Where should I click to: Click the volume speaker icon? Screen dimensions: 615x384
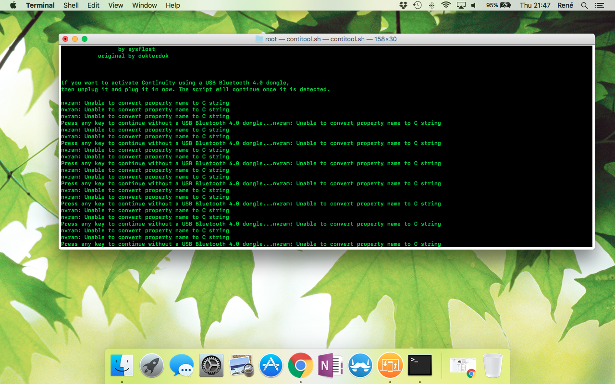tap(474, 5)
